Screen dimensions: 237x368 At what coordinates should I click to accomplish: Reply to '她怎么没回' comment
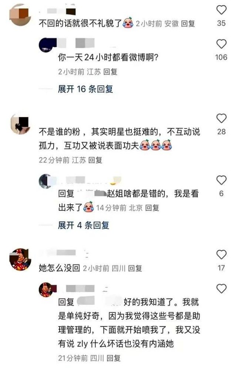point(135,268)
